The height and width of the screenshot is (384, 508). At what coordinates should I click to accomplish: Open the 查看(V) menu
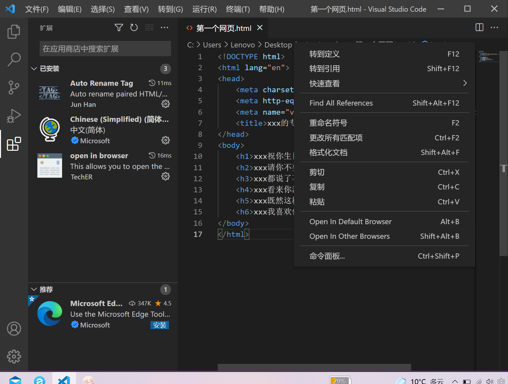coord(136,9)
